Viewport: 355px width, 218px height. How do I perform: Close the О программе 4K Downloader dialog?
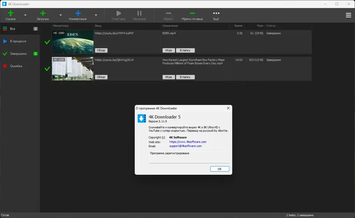(x=228, y=108)
